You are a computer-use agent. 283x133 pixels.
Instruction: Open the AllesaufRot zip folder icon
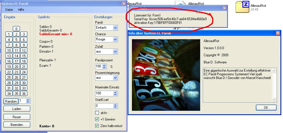tap(242, 7)
